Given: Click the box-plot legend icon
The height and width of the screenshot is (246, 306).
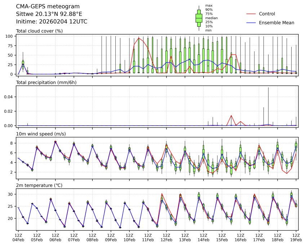Looking at the screenshot, I should [199, 18].
